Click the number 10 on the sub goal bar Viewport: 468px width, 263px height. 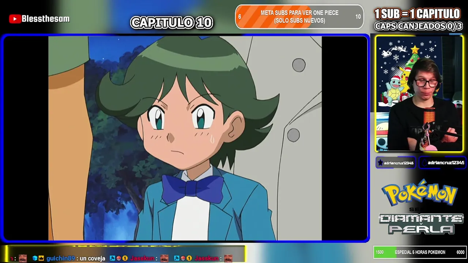358,17
